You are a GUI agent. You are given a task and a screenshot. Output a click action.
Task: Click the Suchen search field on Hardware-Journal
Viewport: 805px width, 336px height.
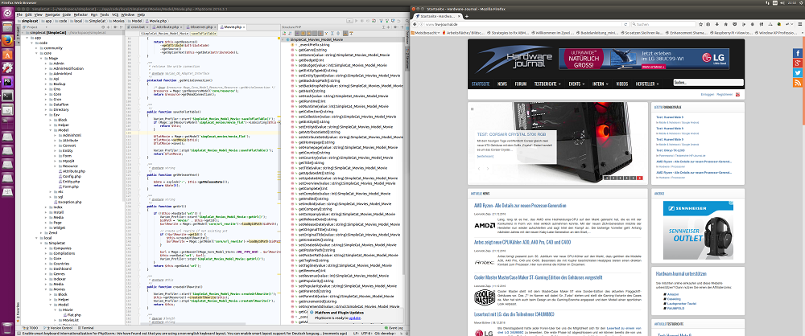click(x=708, y=83)
